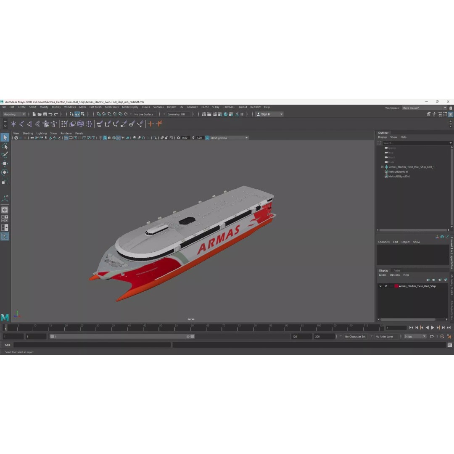The image size is (454, 454).
Task: Click the play forwards button
Action: 433,328
